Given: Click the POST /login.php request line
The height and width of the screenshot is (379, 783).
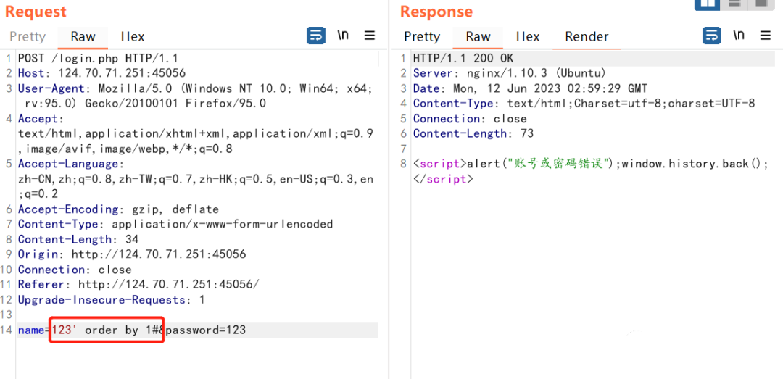Looking at the screenshot, I should [x=99, y=58].
